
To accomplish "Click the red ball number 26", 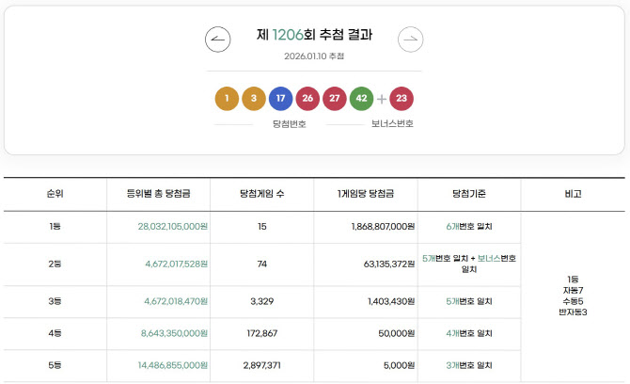I will click(x=307, y=98).
